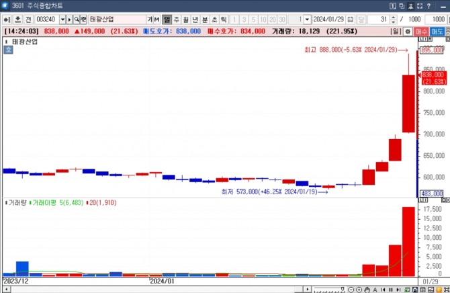Click the scroll-left arrow of chart scrollbar
Viewport: 450px width, 293px height.
pos(7,289)
